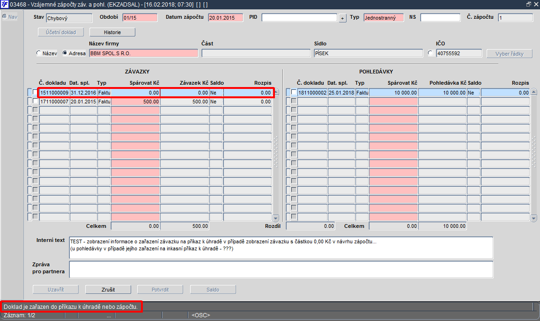Tick checkbox for receivable 1811000002
The image size is (540, 321).
coord(294,92)
